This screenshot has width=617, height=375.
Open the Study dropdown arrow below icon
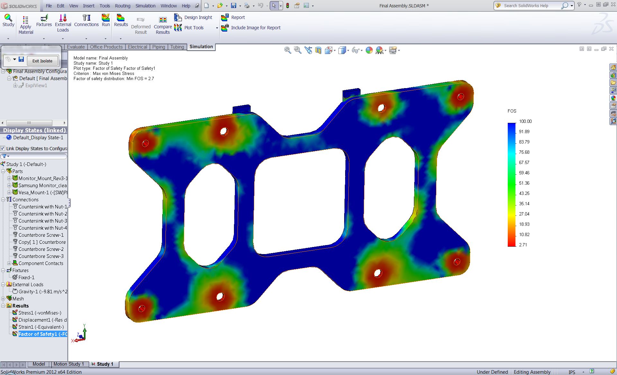[8, 39]
